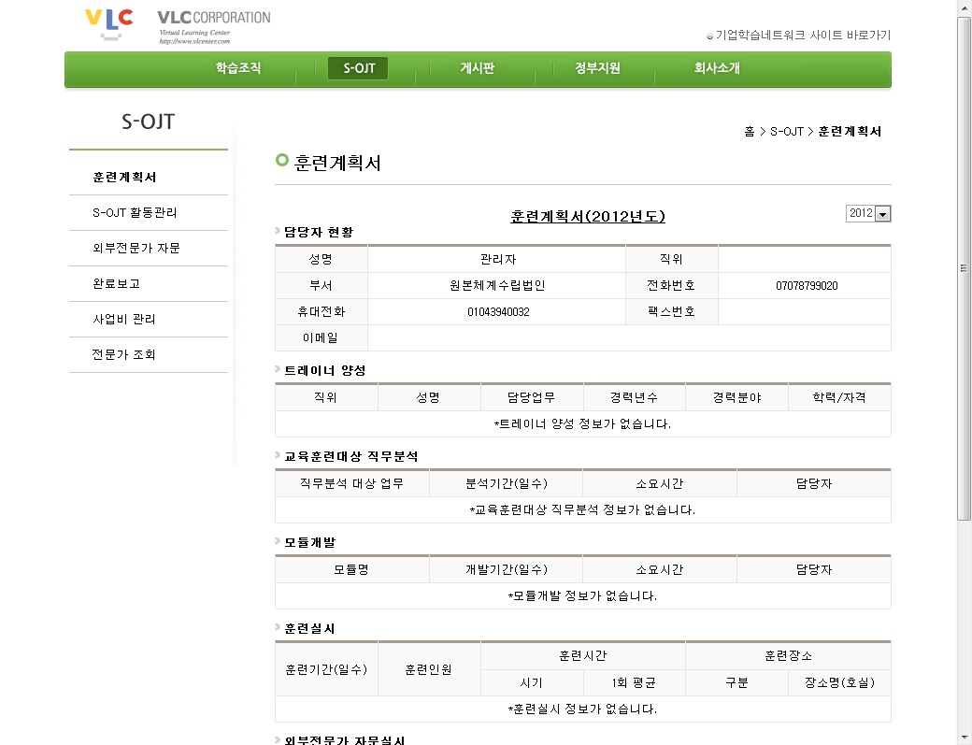Go to S-OJT 활동관리 sidebar item
Viewport: 972px width, 745px height.
point(135,212)
